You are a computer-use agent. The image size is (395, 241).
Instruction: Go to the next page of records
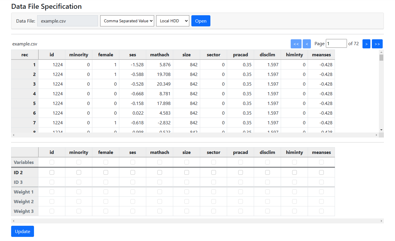click(x=366, y=44)
